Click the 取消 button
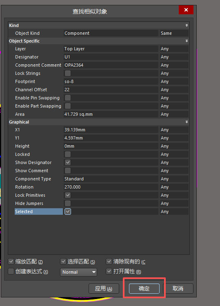The image size is (220, 306). pyautogui.click(x=178, y=288)
